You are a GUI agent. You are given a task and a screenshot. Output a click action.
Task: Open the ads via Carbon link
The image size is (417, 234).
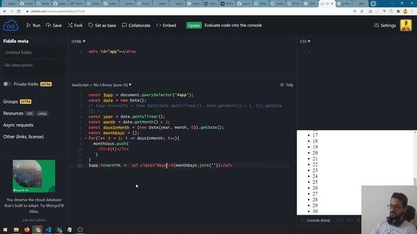(x=34, y=220)
